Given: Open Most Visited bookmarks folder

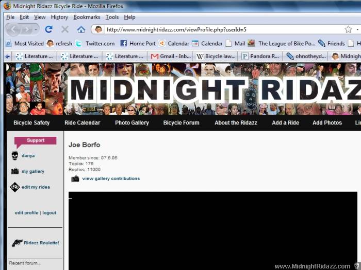Looking at the screenshot, I should click(x=25, y=43).
